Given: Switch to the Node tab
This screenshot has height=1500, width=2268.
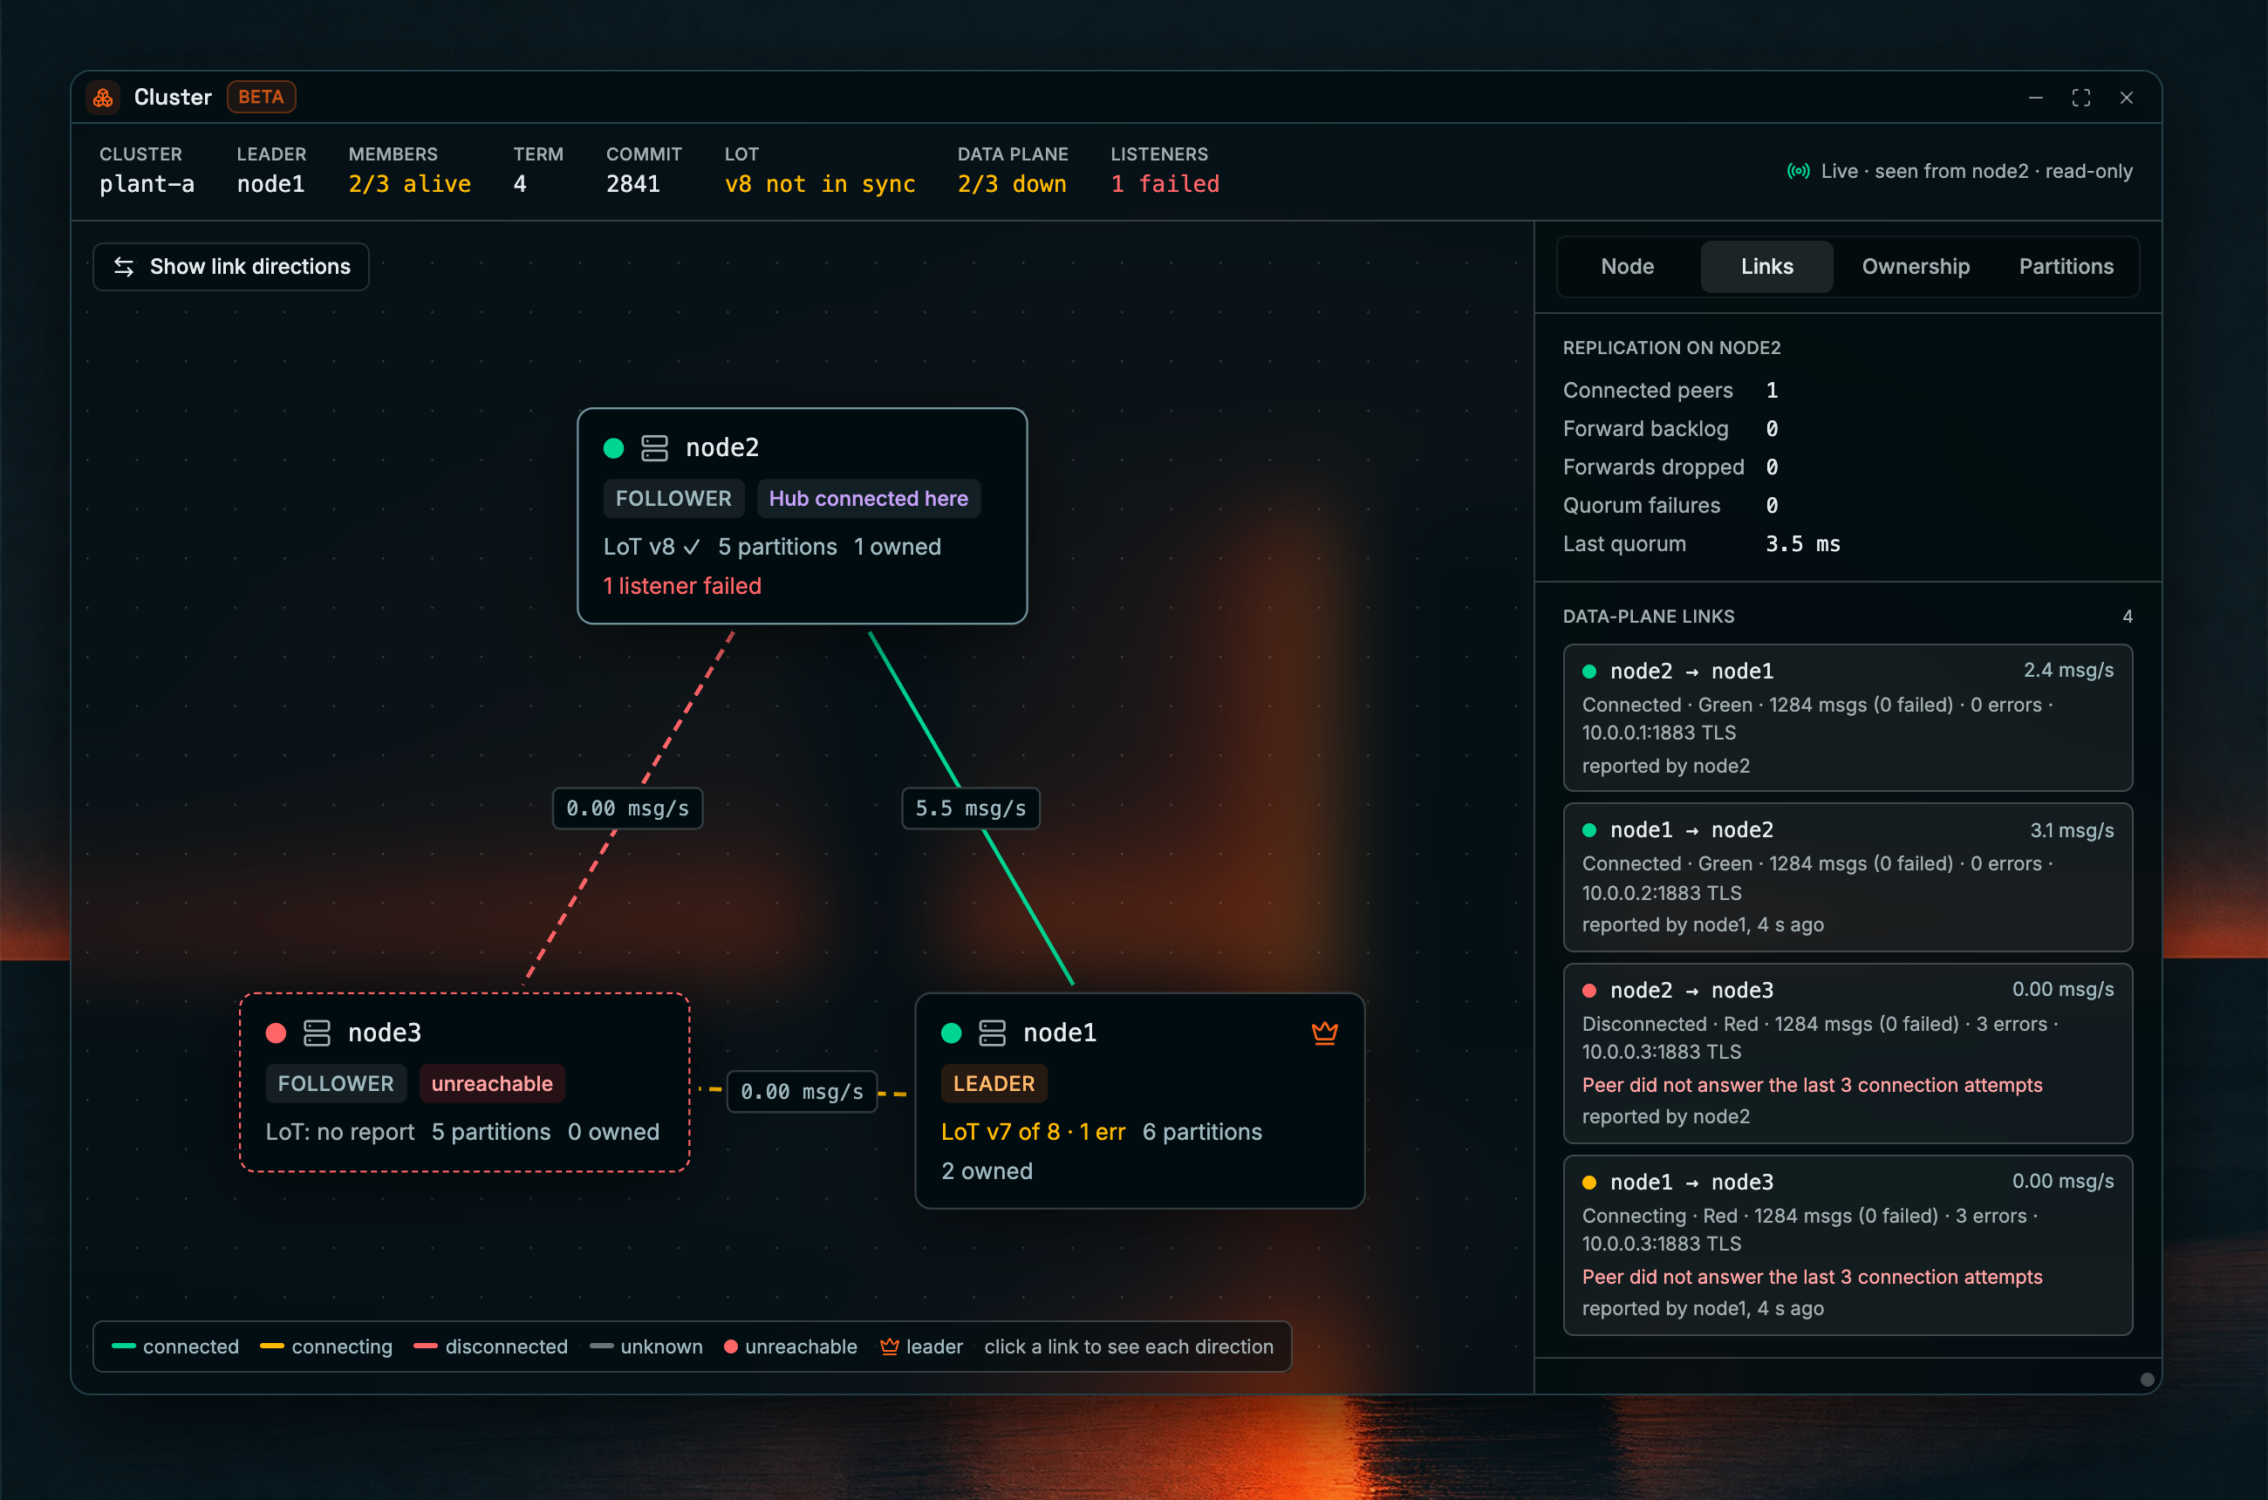Looking at the screenshot, I should [1627, 267].
